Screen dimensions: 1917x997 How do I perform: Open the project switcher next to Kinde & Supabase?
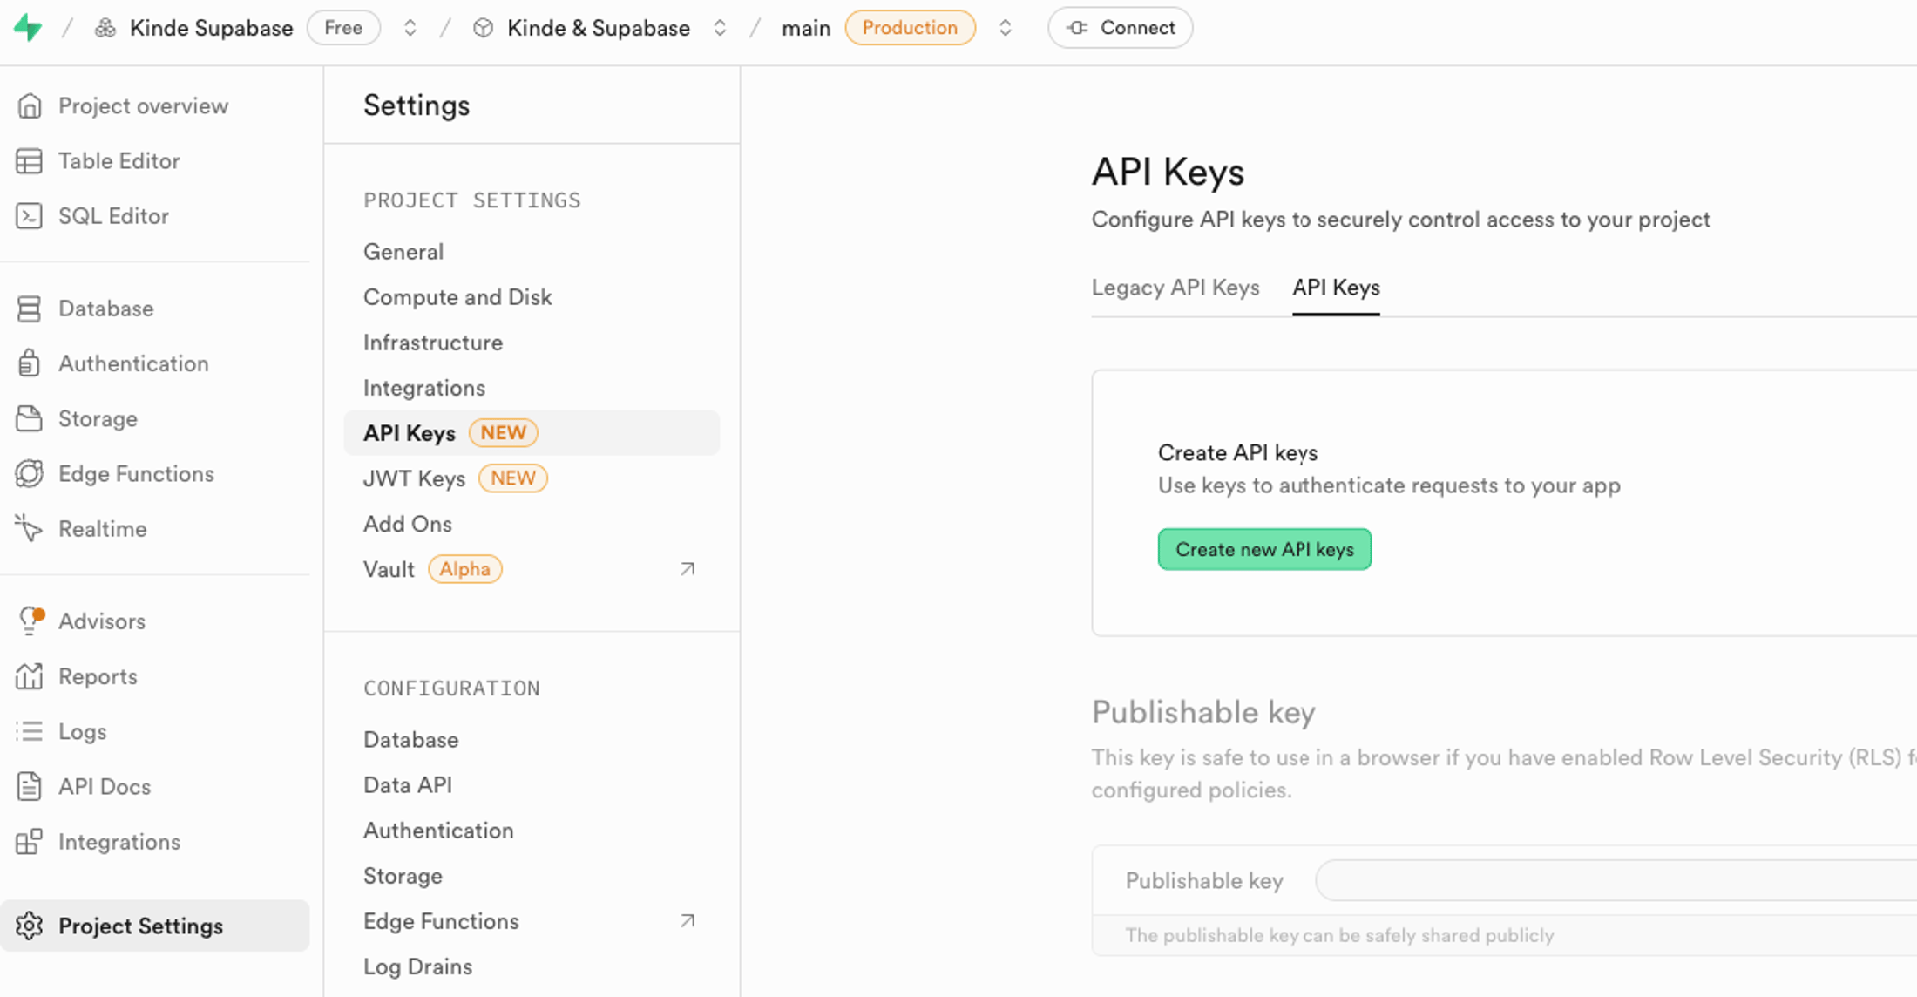coord(721,27)
